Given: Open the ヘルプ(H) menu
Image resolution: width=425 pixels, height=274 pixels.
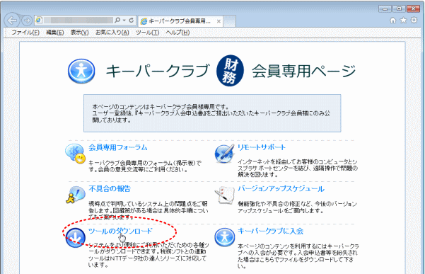Looking at the screenshot, I should (177, 33).
